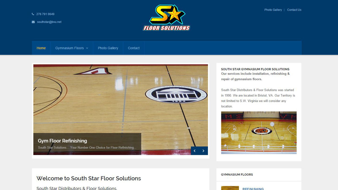
Task: Click the southstar@bvu.net email link
Action: point(49,22)
